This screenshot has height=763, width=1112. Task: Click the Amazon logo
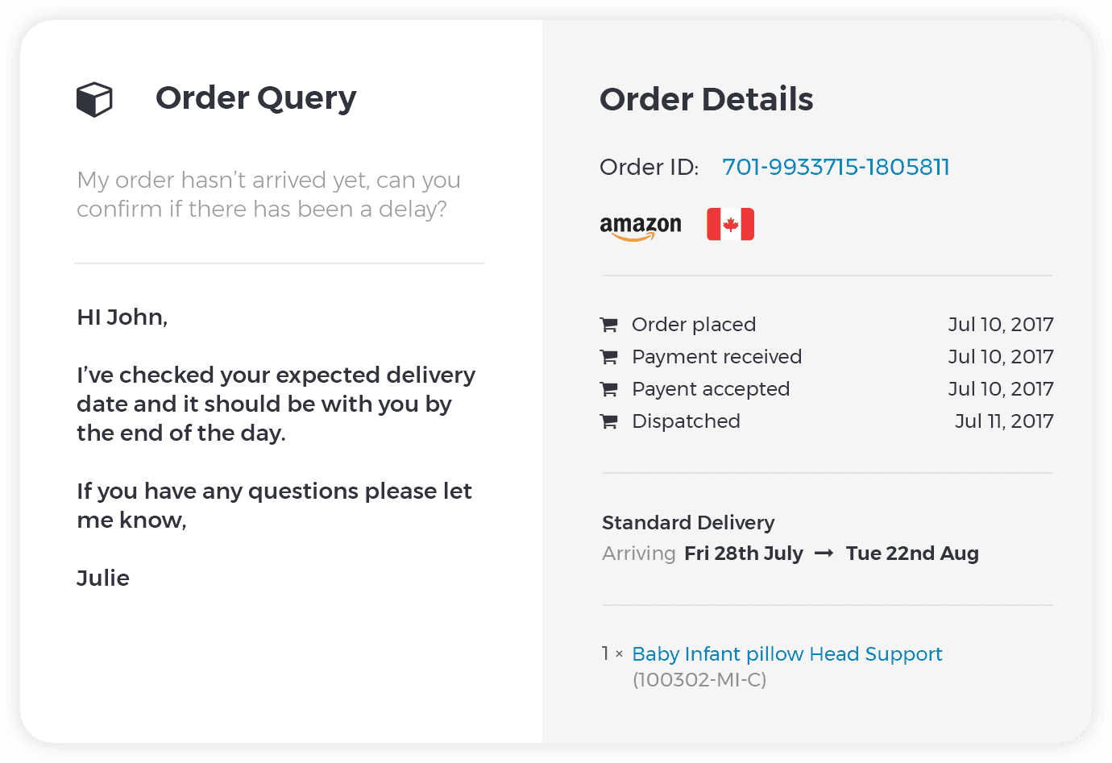(641, 227)
